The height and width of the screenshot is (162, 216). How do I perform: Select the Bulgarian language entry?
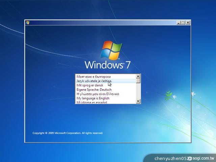pyautogui.click(x=106, y=77)
